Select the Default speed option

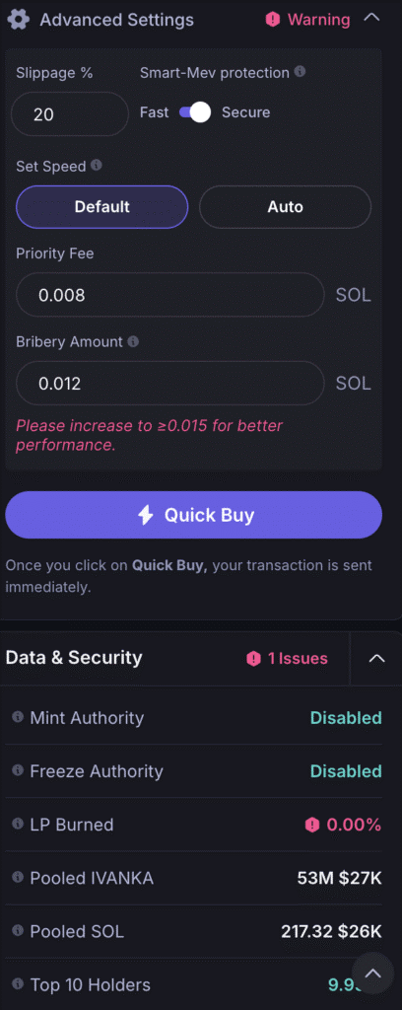(x=102, y=207)
